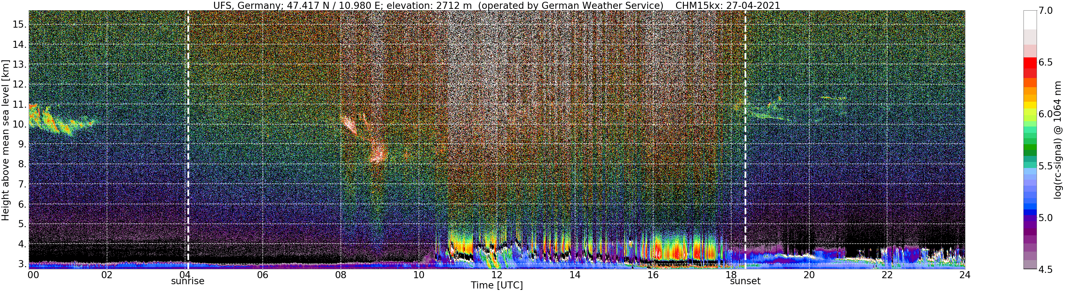Click the dashed sunset marker line
This screenshot has height=292, width=1065.
point(745,140)
